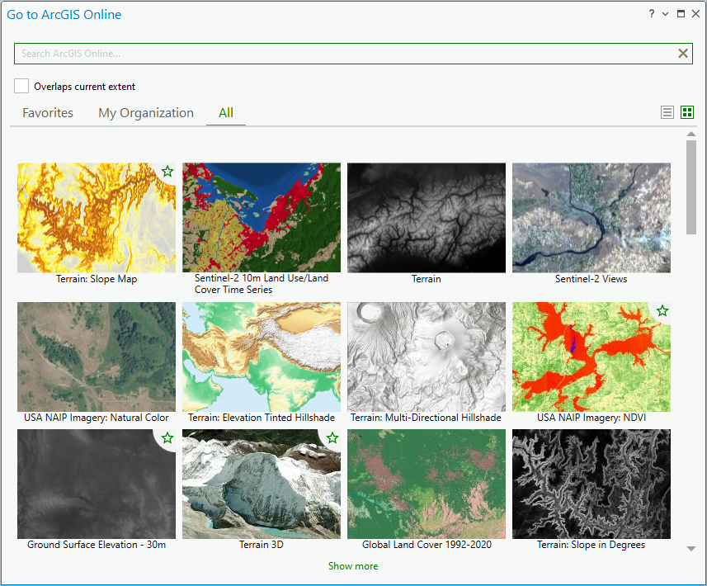The width and height of the screenshot is (707, 586).
Task: Toggle favorite star on Ground Surface Elevation - 30m
Action: [167, 438]
